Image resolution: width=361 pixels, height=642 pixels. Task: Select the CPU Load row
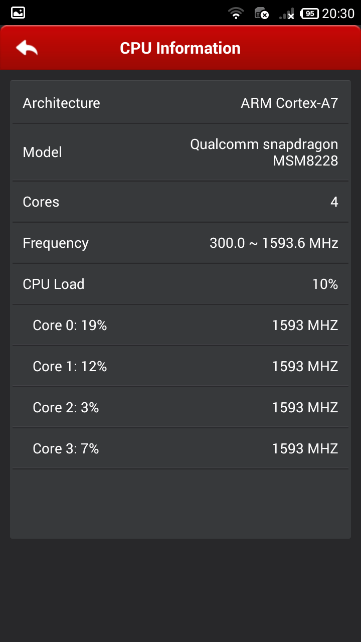[180, 284]
